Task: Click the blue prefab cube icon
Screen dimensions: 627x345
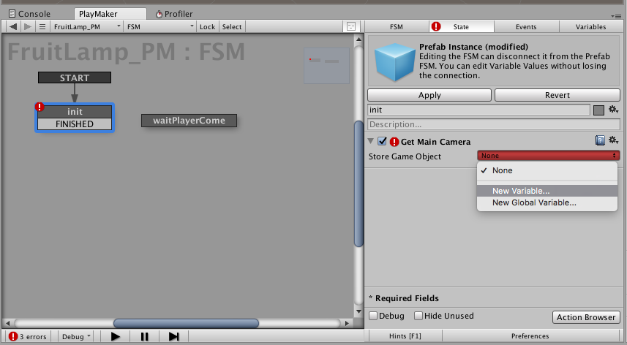Action: 394,62
